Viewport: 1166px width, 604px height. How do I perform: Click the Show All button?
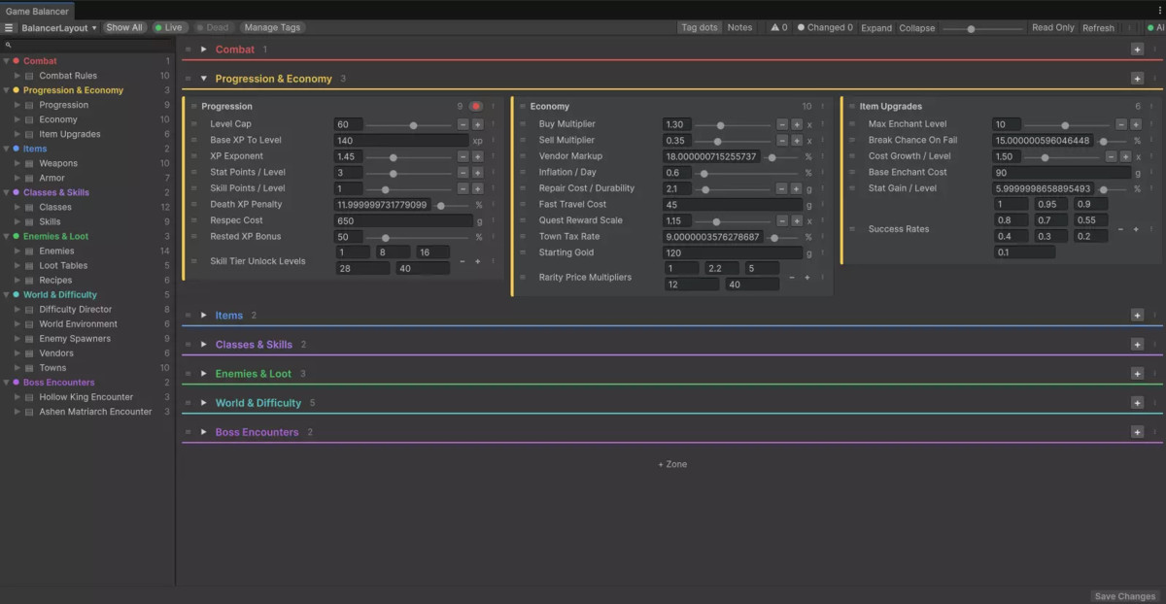click(x=124, y=28)
